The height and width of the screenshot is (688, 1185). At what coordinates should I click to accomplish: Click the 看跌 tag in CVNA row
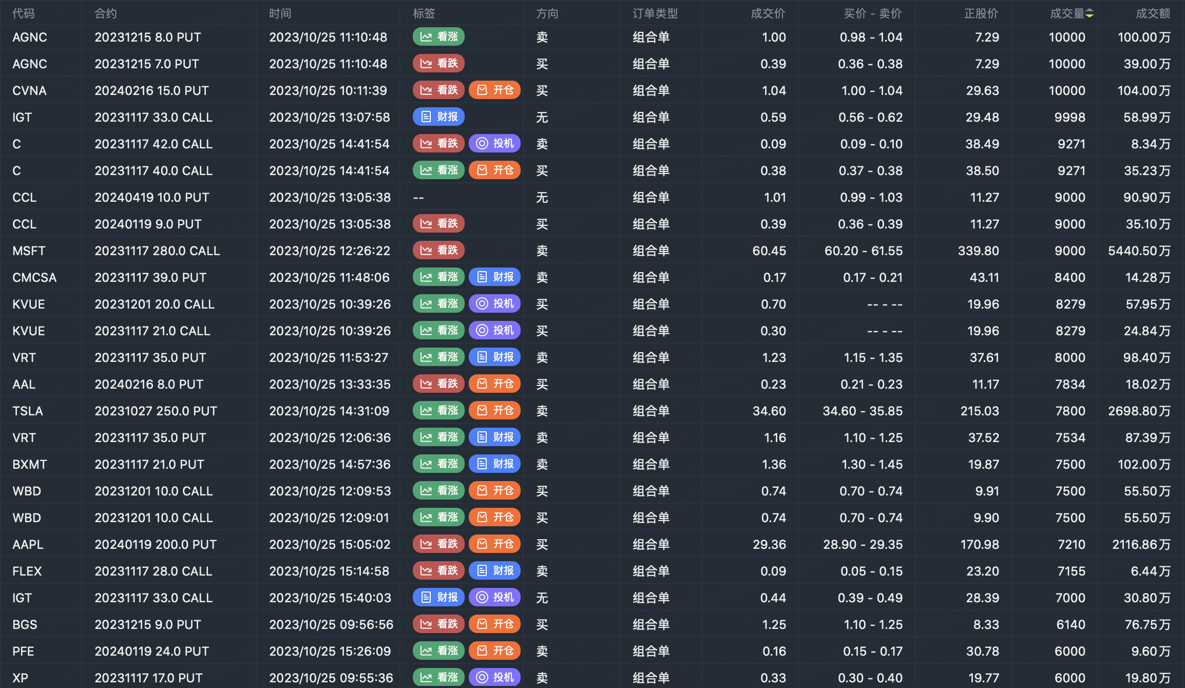click(x=438, y=90)
